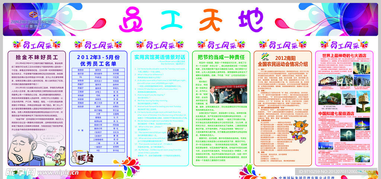This screenshot has width=381, height=179.
Task: Click heading 中国拟建七星级酒店
Action: click(336, 114)
